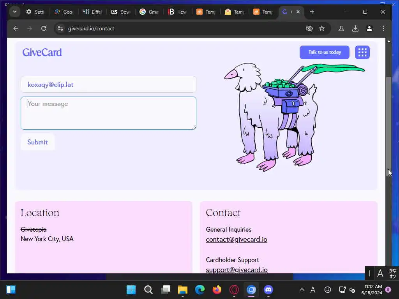Switch to the How tab with B icon
The width and height of the screenshot is (399, 299).
178,12
